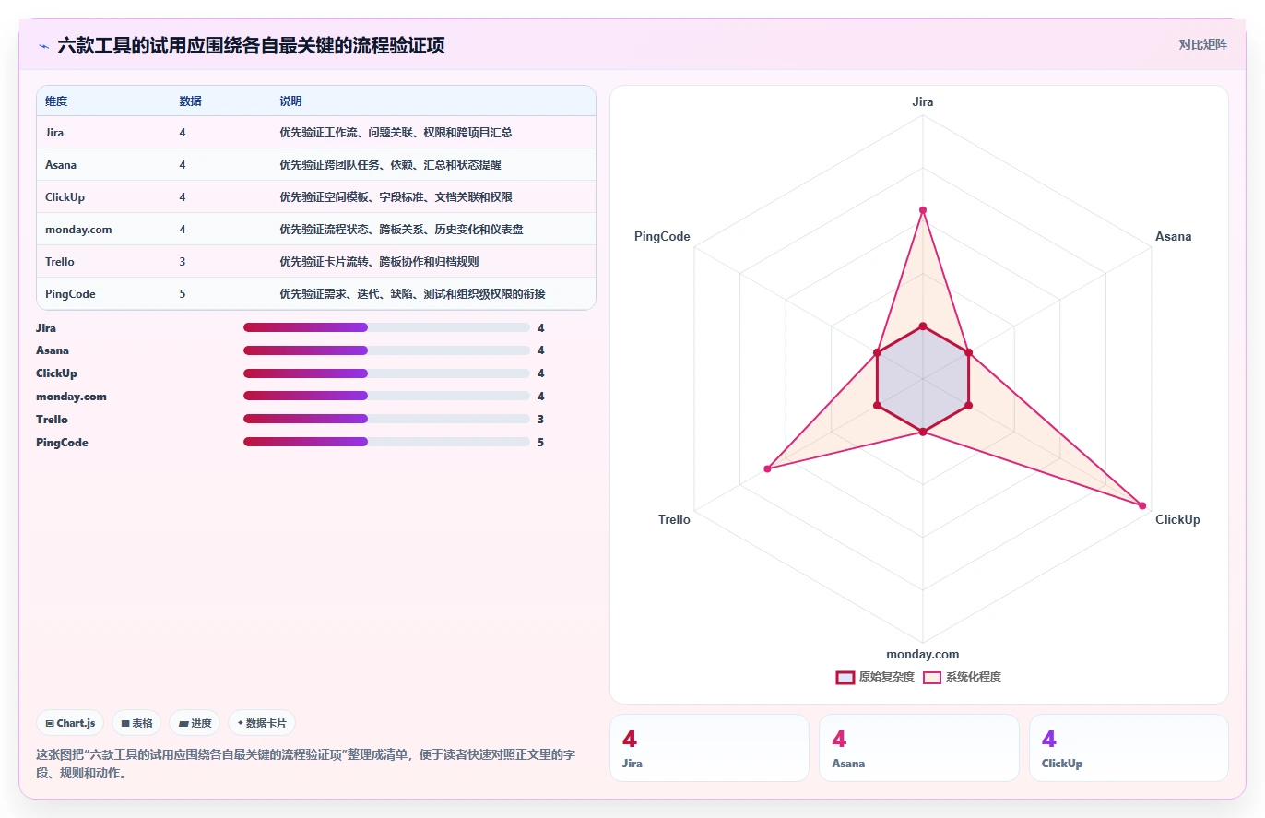Click the 系统化程度 legend color box
The image size is (1265, 818).
(932, 677)
